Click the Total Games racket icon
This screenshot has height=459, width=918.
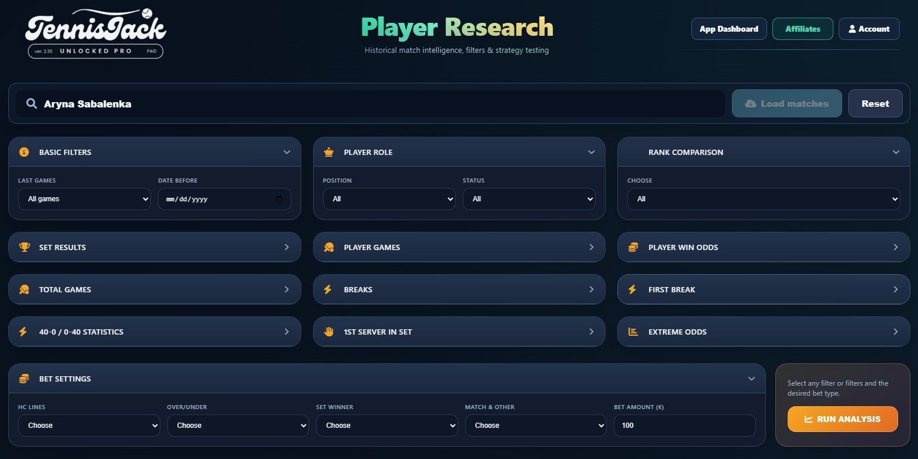(x=24, y=289)
